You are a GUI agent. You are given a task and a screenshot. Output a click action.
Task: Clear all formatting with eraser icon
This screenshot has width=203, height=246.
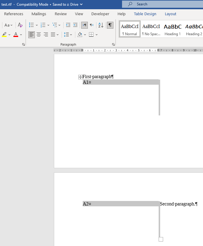pyautogui.click(x=20, y=25)
